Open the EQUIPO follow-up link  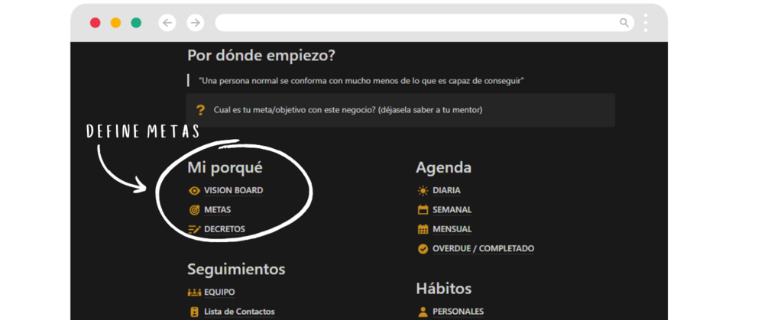219,293
